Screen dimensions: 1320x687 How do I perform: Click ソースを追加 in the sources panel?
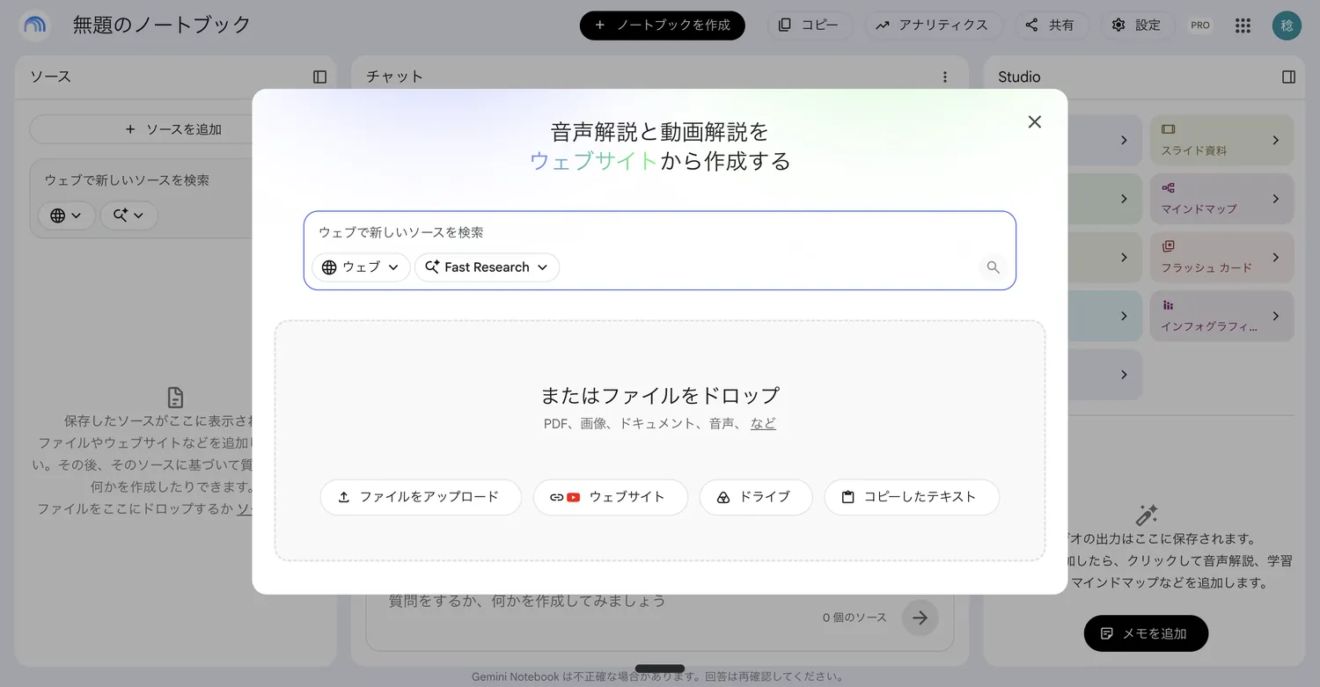point(174,129)
